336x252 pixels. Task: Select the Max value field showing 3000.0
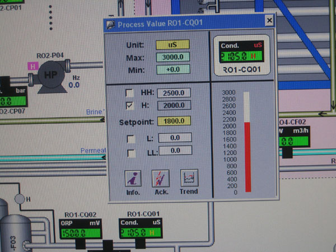172,58
